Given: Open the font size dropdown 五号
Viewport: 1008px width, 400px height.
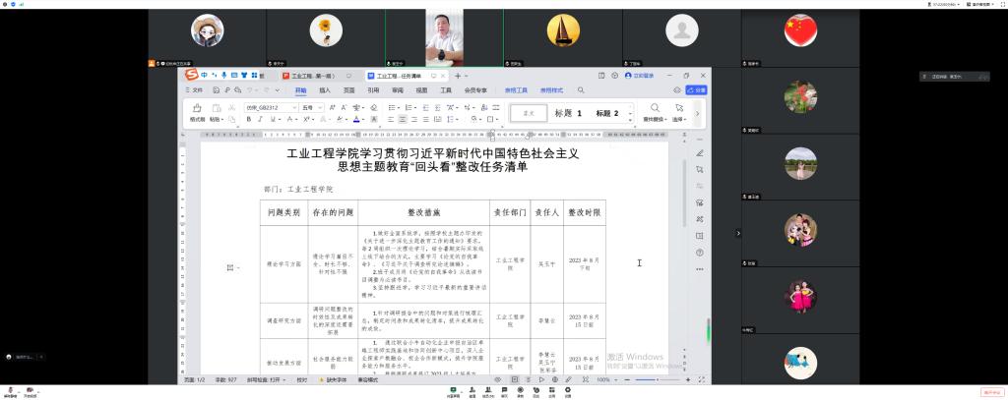Looking at the screenshot, I should pyautogui.click(x=311, y=107).
